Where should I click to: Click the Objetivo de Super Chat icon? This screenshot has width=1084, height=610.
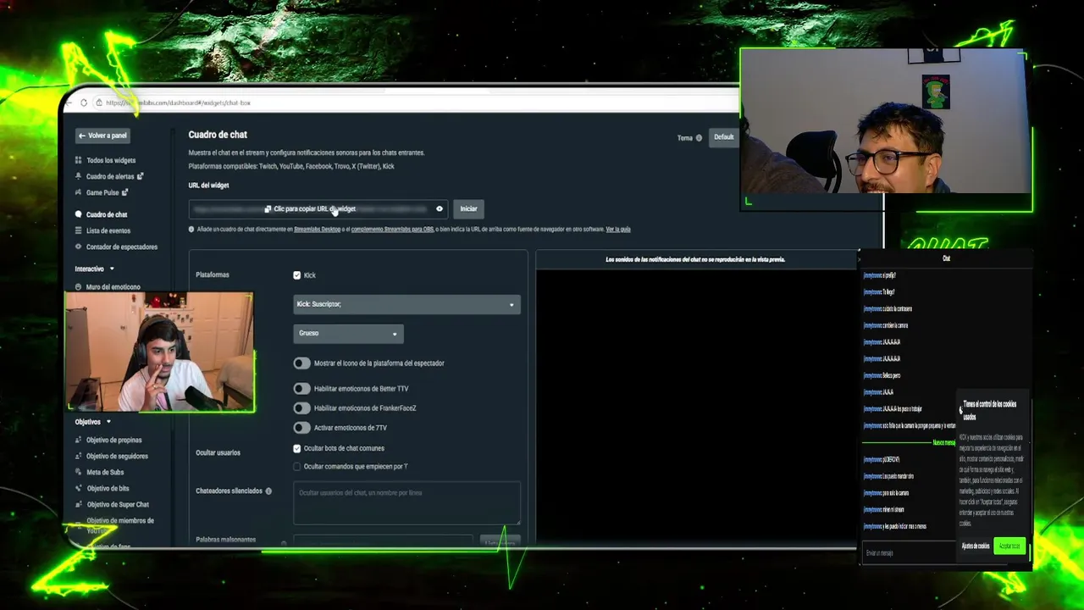pyautogui.click(x=79, y=504)
